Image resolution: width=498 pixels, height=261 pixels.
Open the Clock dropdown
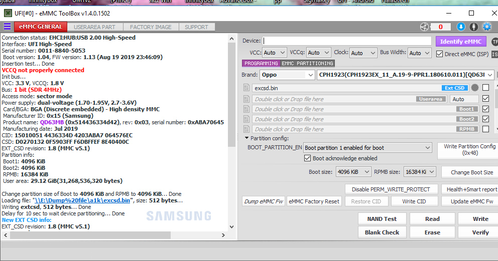363,53
